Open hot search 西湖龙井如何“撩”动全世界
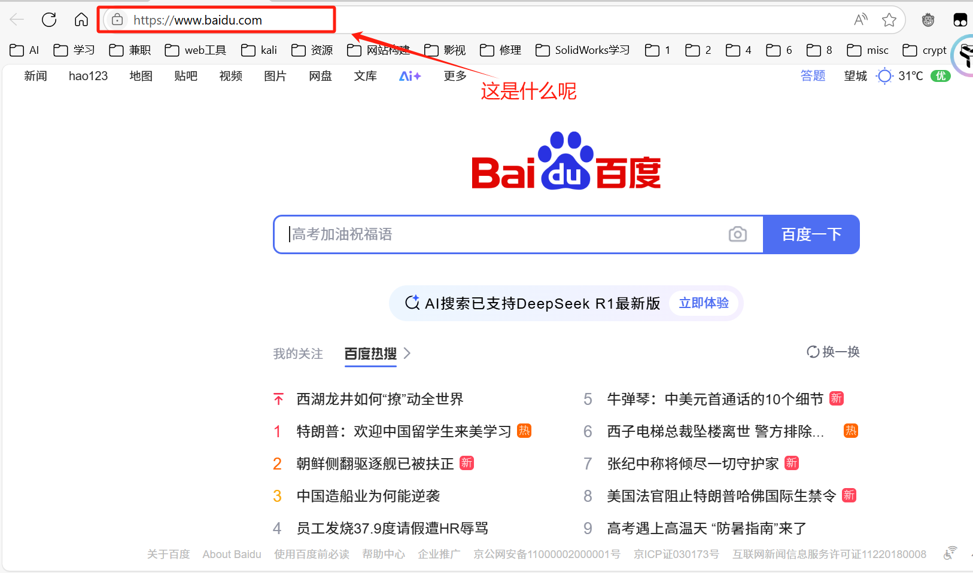 (x=380, y=399)
